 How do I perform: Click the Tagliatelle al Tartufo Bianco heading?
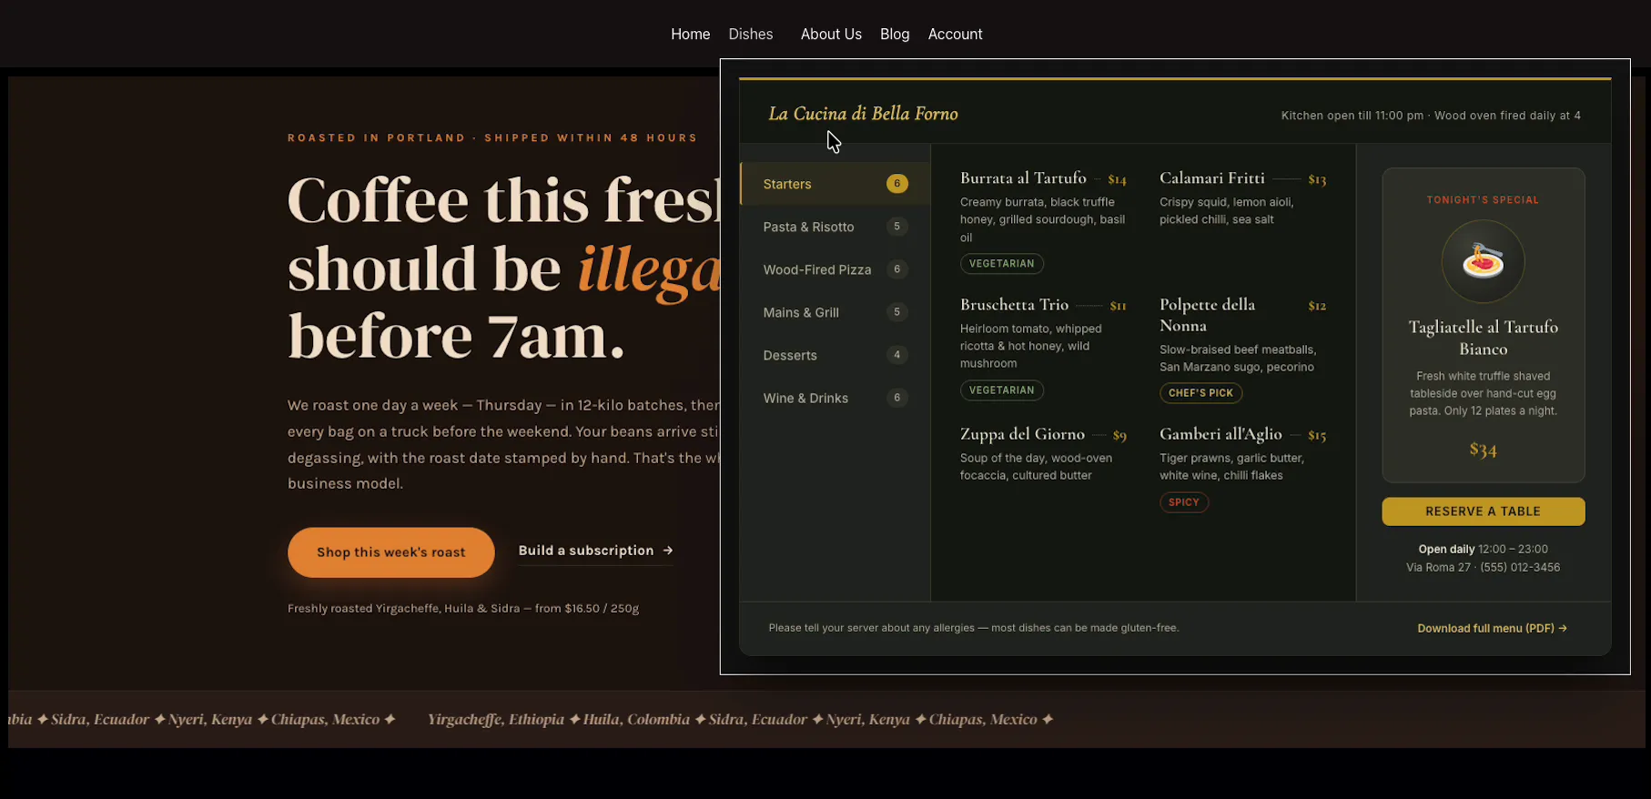pyautogui.click(x=1483, y=338)
